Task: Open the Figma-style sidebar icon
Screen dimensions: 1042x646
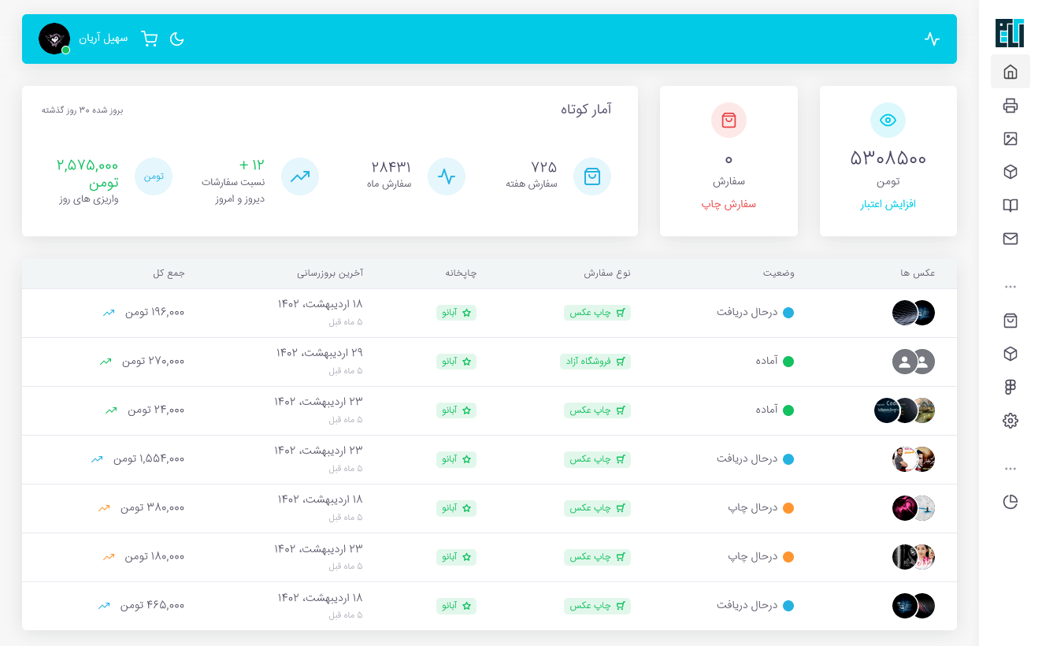Action: [1010, 388]
